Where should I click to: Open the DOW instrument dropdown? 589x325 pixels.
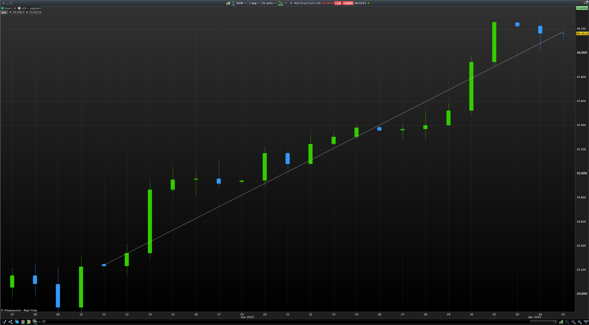(241, 3)
